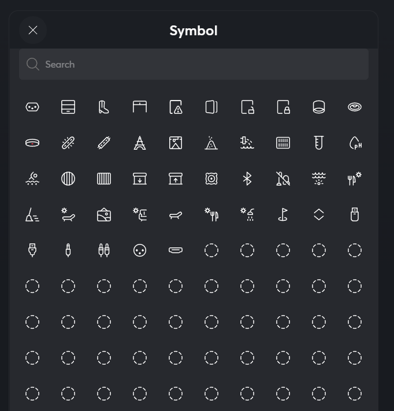Choose the Bluetooth symbol

(x=247, y=179)
